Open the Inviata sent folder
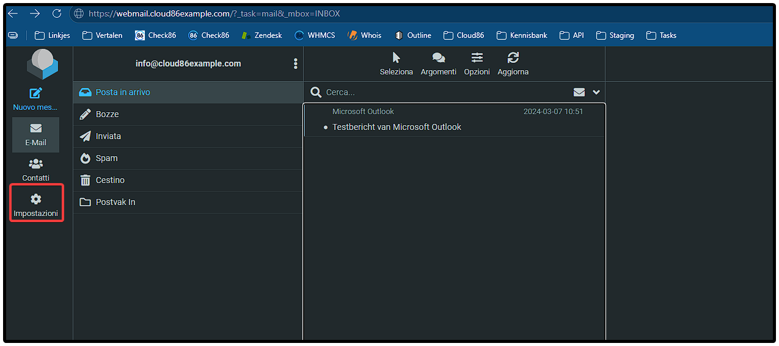This screenshot has height=346, width=779. pos(188,136)
